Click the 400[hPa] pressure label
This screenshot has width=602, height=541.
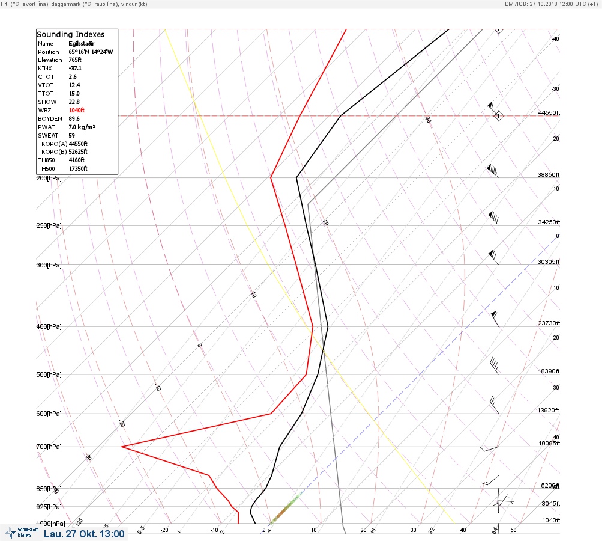point(49,326)
